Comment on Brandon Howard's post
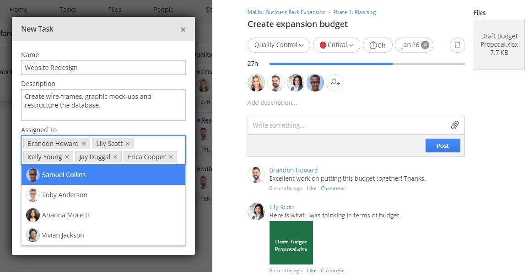The height and width of the screenshot is (275, 529). 333,188
